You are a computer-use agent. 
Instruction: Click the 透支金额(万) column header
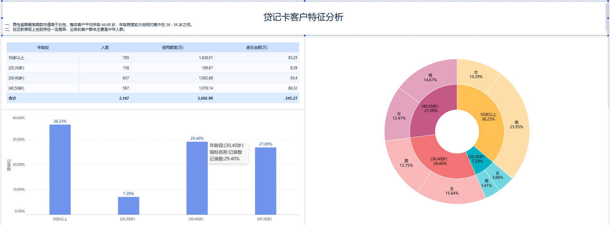coord(257,48)
